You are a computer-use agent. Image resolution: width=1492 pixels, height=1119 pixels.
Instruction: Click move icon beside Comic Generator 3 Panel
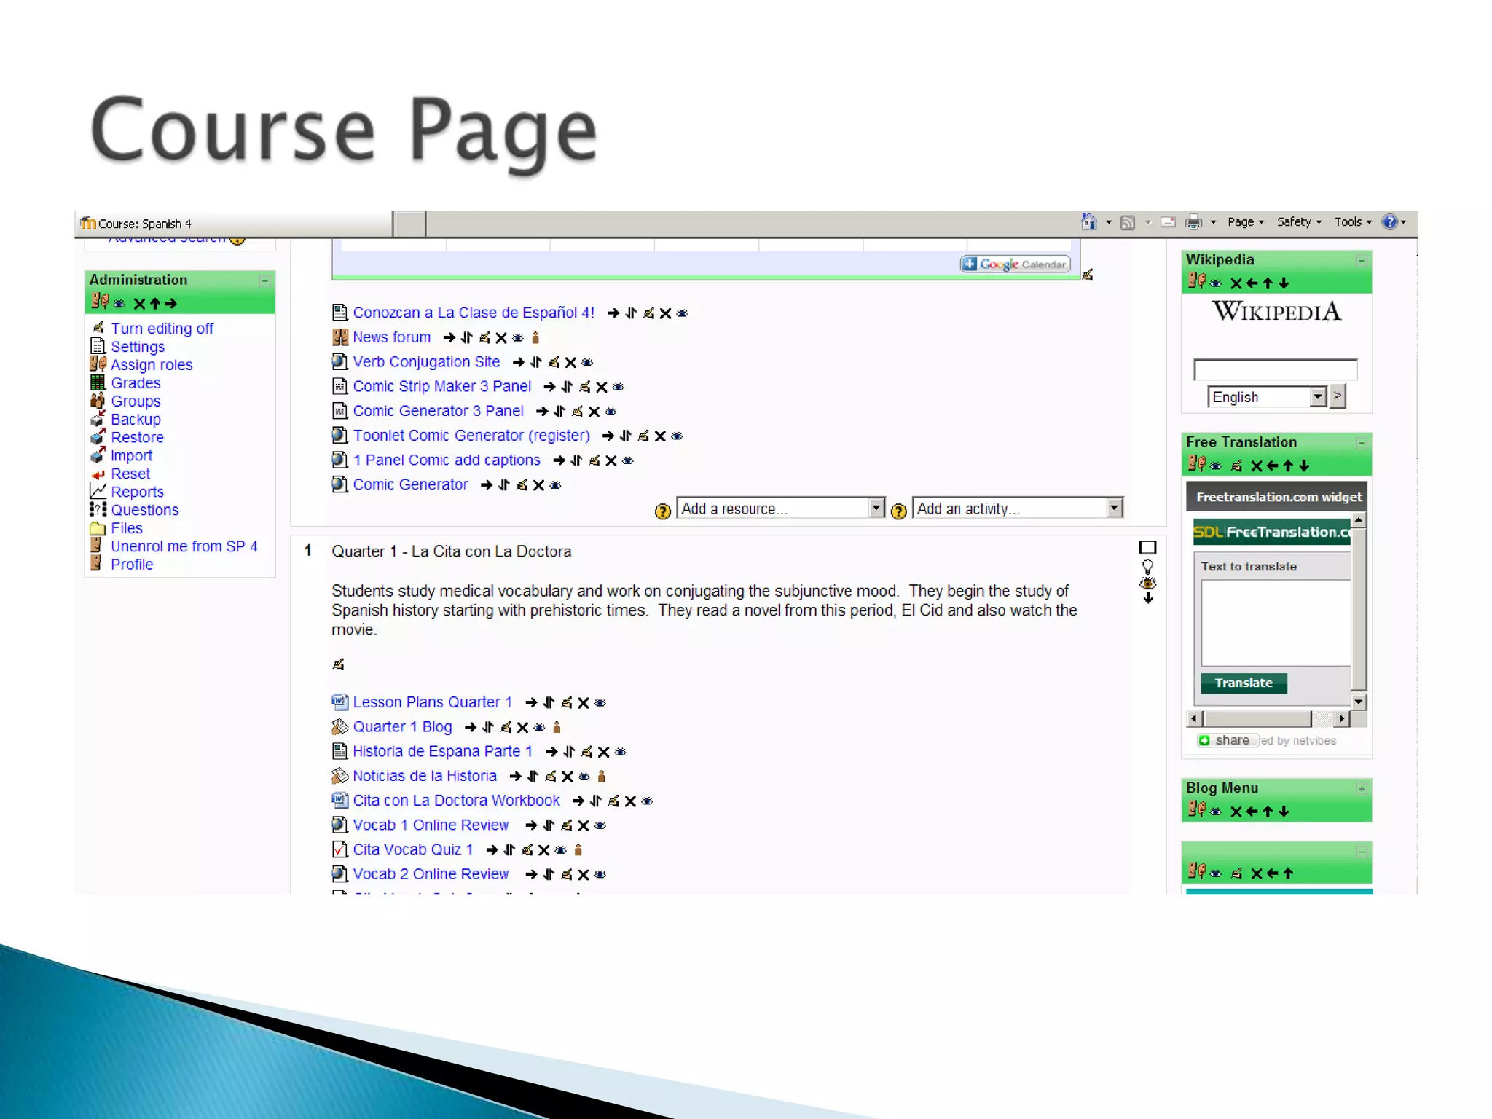pyautogui.click(x=559, y=412)
